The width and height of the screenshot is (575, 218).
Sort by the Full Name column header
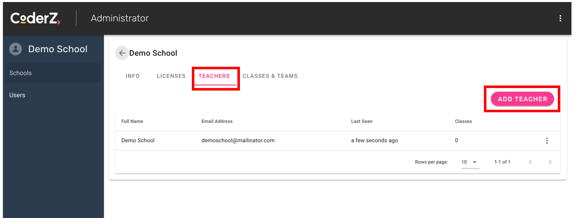click(x=132, y=121)
